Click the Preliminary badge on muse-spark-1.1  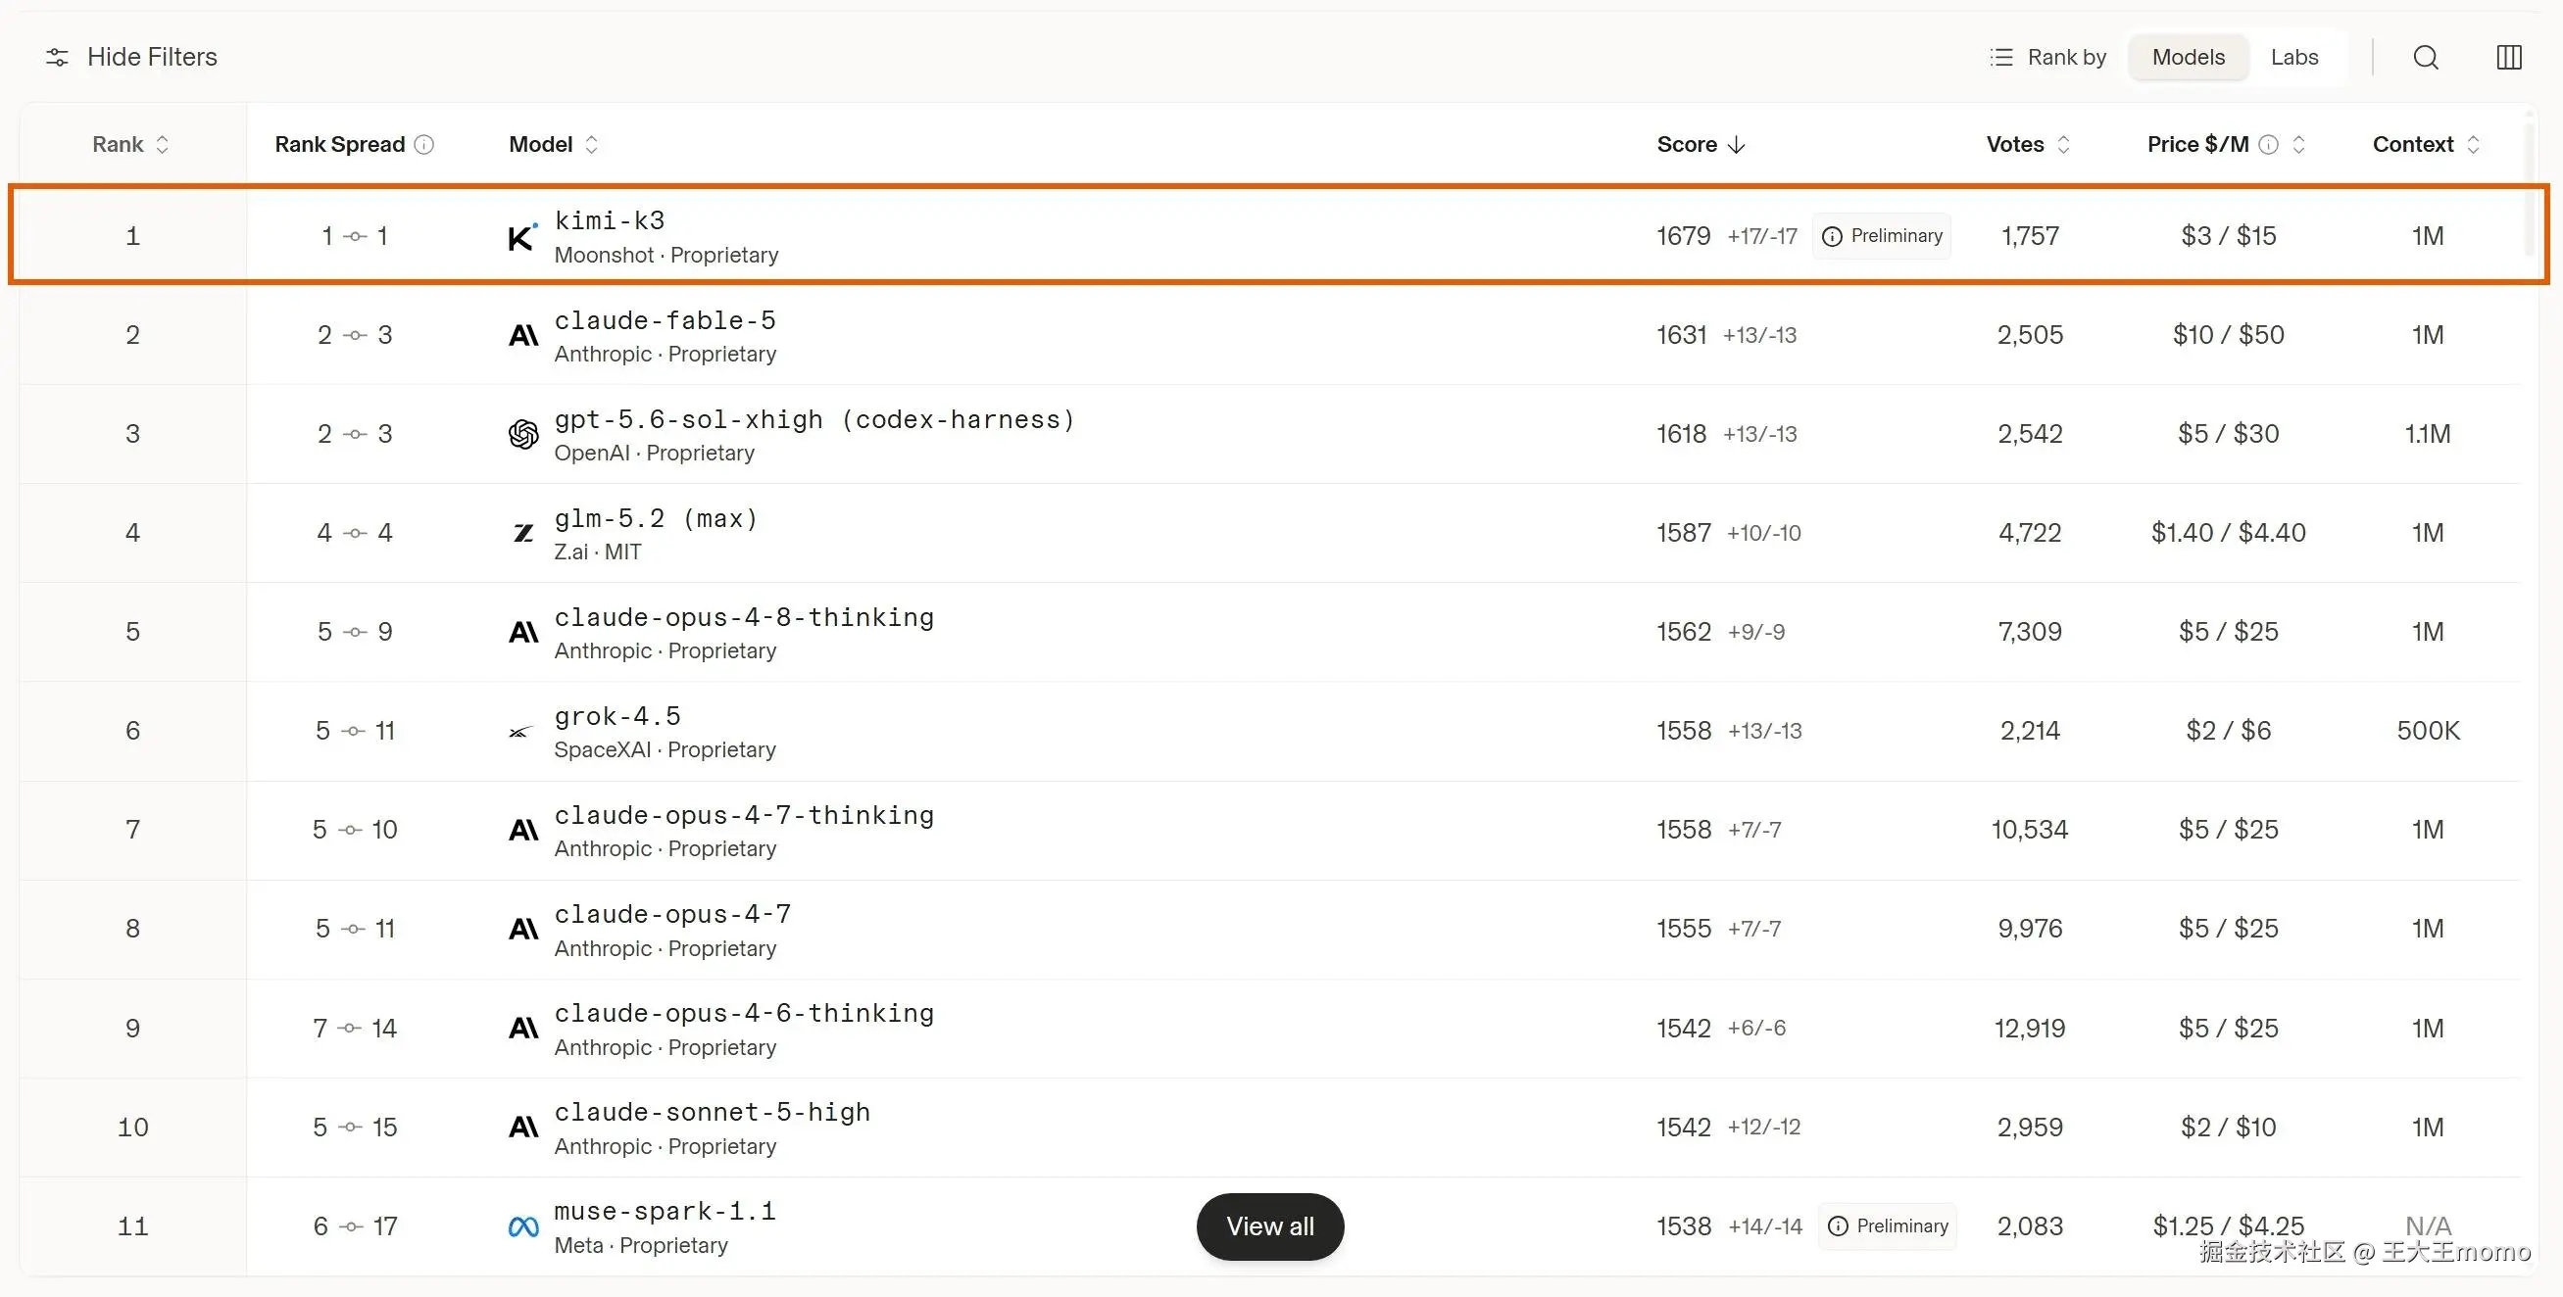(1888, 1226)
